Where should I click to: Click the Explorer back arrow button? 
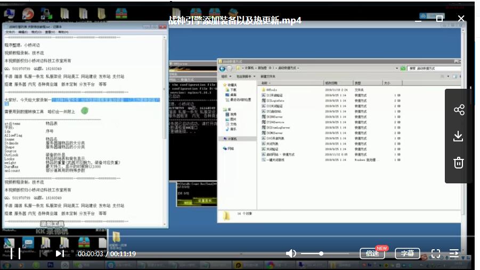coord(222,69)
